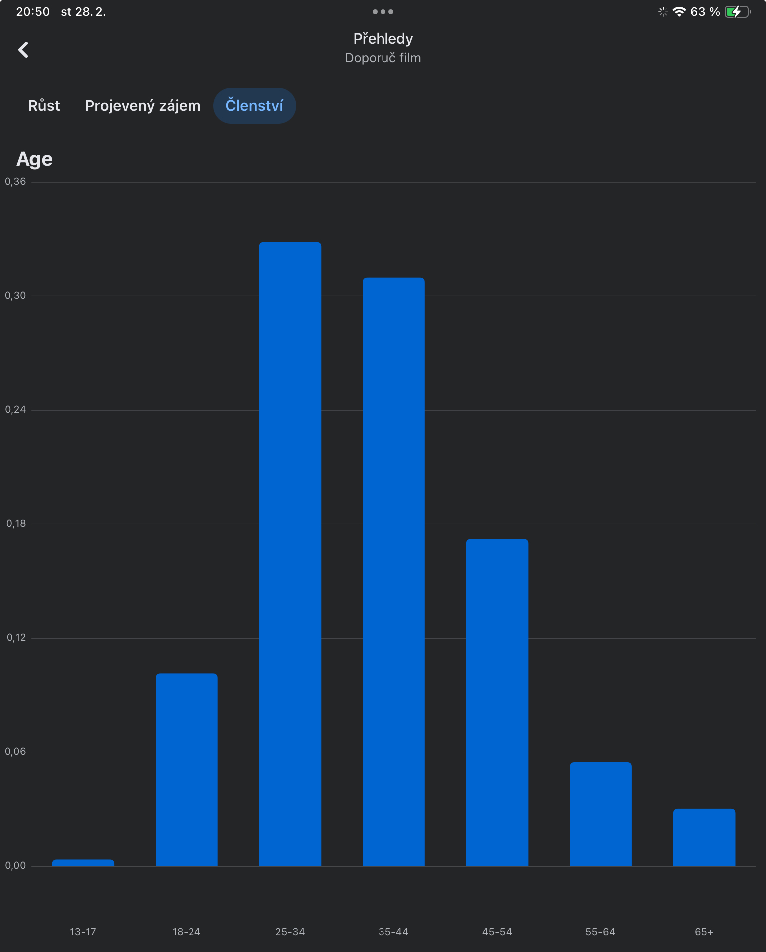Image resolution: width=766 pixels, height=952 pixels.
Task: Tap the 18-24 axis label
Action: tap(187, 932)
